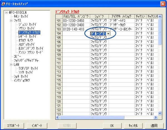Select デンワチョウ トウロク tree item
The image size is (167, 130).
pos(29,32)
